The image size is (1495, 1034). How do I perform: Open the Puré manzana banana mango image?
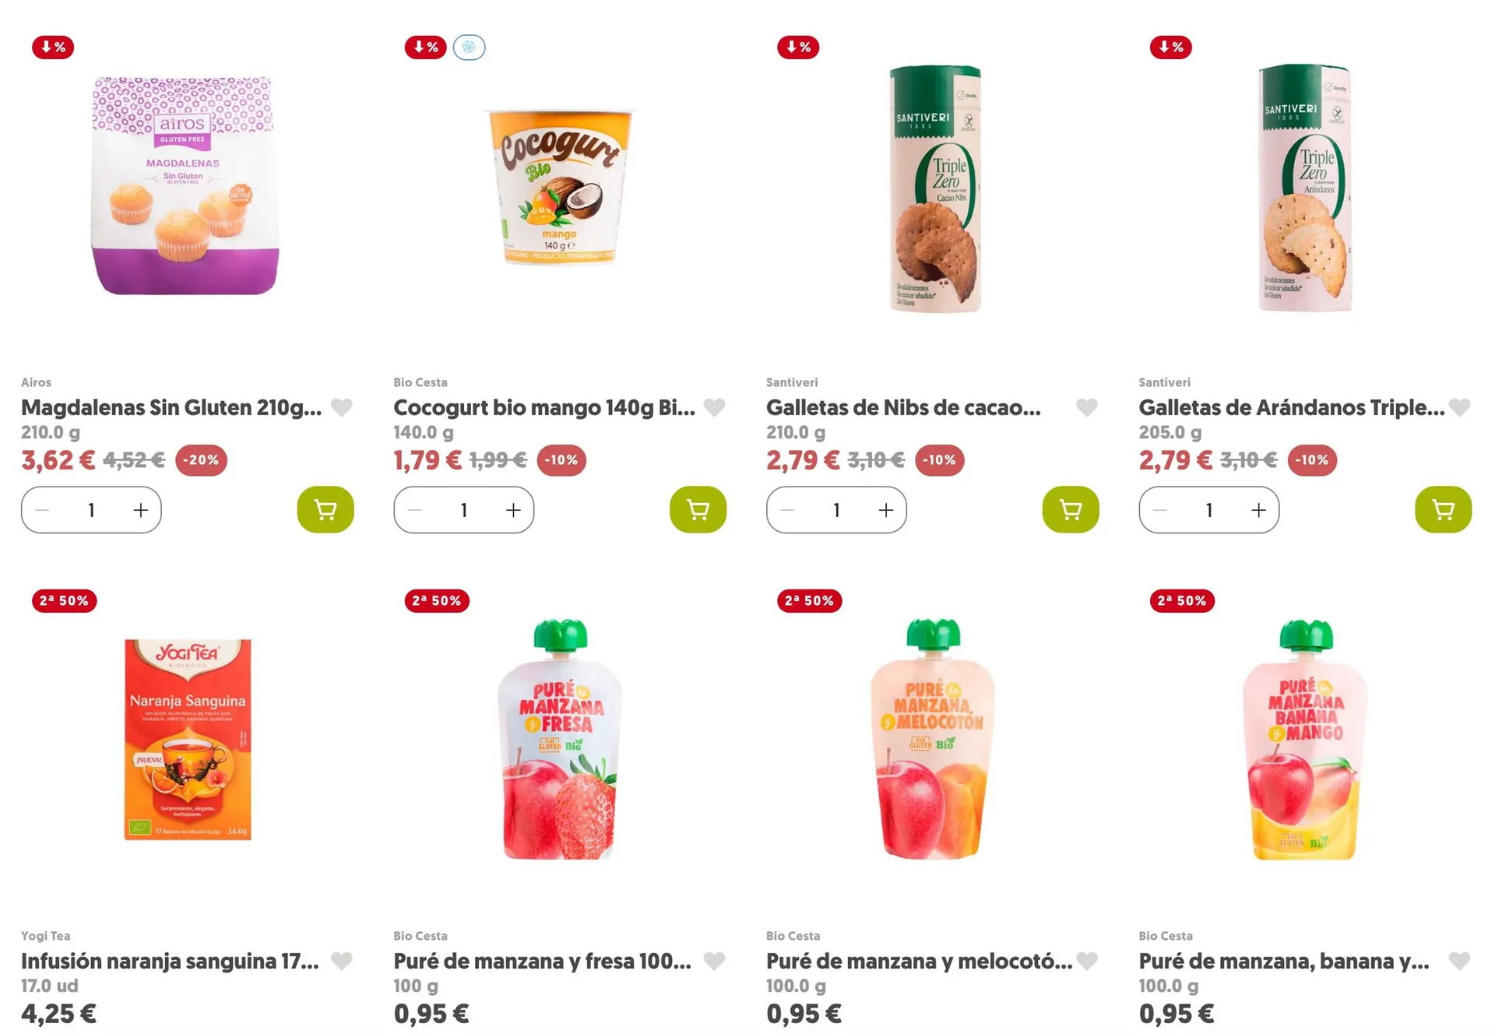(1306, 740)
